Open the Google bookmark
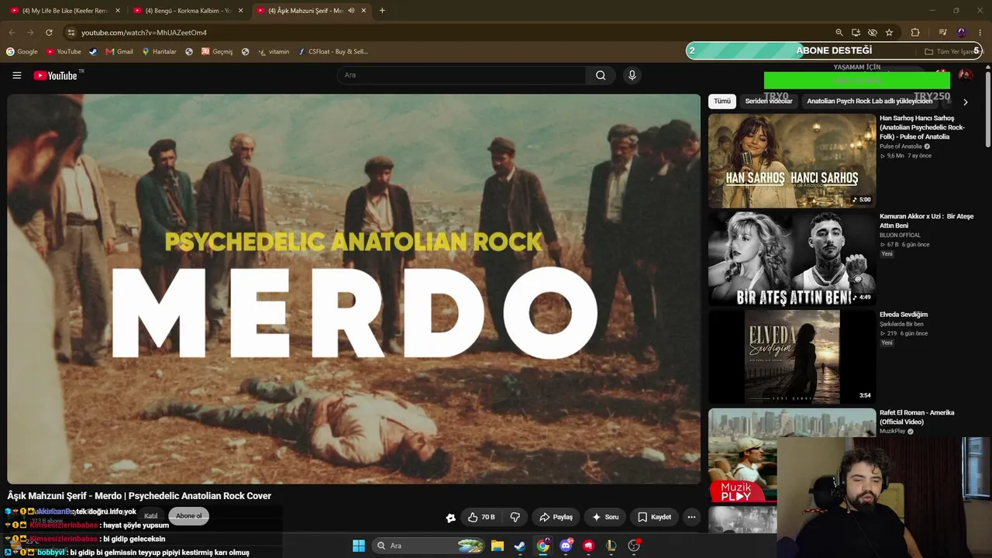992x558 pixels. pos(22,52)
